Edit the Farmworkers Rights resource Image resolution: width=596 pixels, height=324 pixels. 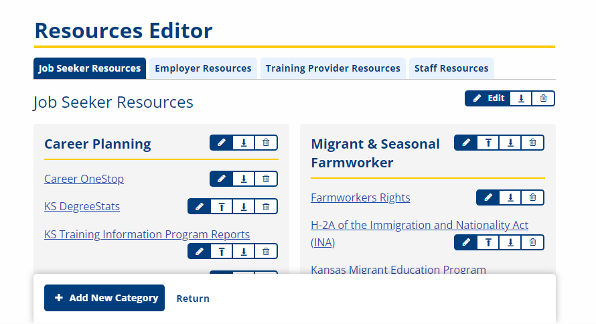[x=488, y=197]
